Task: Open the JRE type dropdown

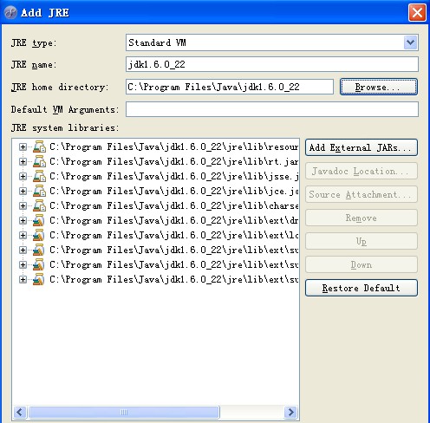Action: pos(410,42)
